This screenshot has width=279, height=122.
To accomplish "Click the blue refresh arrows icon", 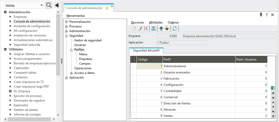I will (175, 28).
